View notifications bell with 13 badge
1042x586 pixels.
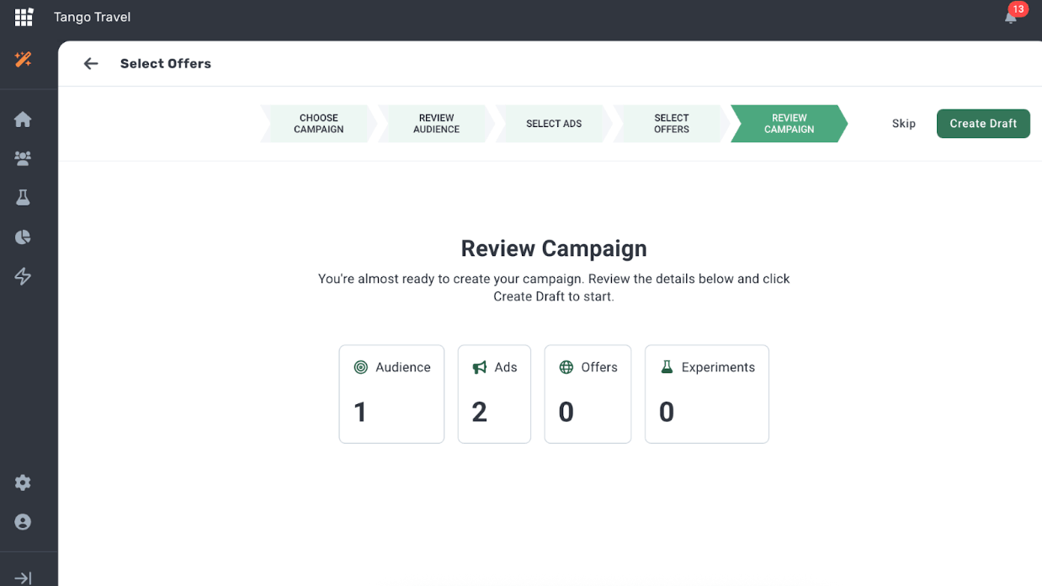pos(1011,17)
